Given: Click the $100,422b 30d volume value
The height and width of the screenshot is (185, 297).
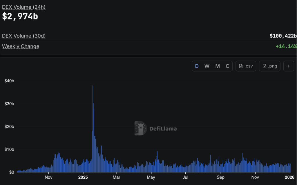Looking at the screenshot, I should pyautogui.click(x=283, y=36).
